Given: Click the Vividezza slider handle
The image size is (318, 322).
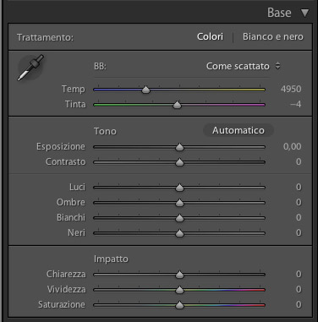Looking at the screenshot, I should [x=179, y=290].
